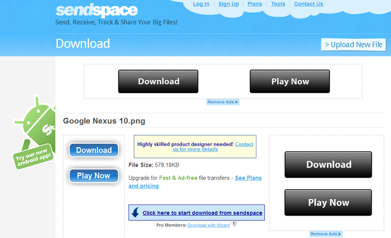This screenshot has width=391, height=238.
Task: Click black Download button in top ad
Action: click(158, 82)
